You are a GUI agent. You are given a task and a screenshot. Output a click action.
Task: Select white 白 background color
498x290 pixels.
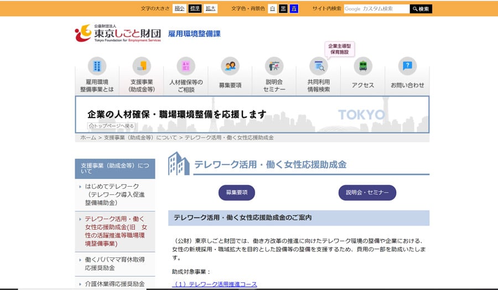pos(273,9)
